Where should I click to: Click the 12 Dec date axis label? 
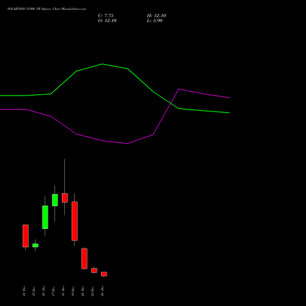click(x=24, y=291)
